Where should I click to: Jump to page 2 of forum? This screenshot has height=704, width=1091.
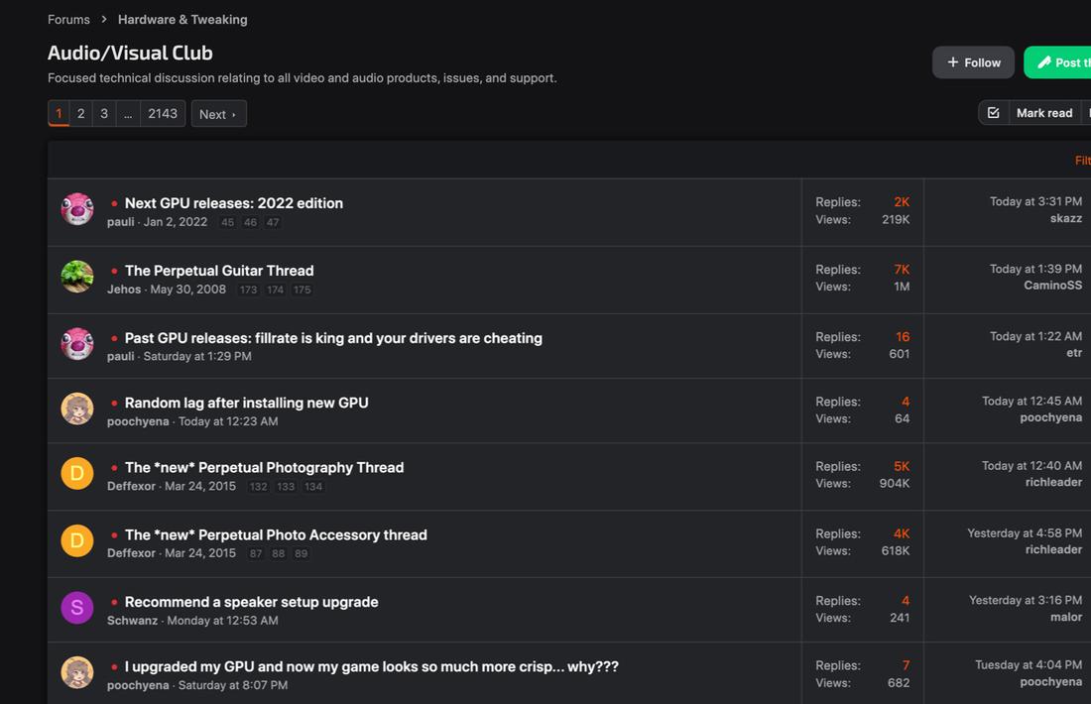(81, 114)
